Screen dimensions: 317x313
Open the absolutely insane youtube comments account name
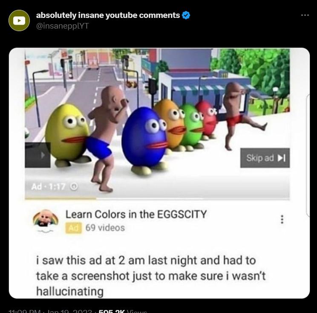click(x=108, y=15)
